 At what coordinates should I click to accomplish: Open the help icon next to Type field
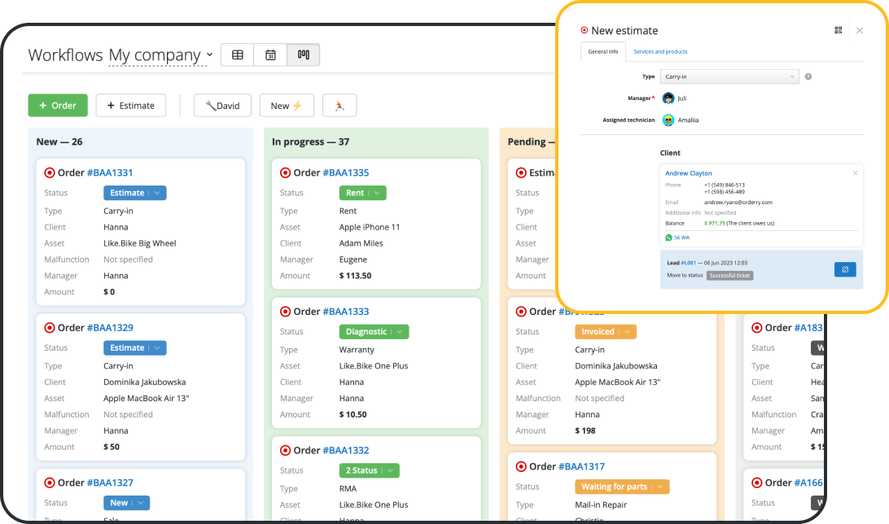pyautogui.click(x=808, y=76)
